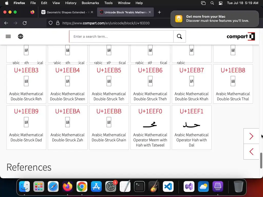Close the Unicode Block Arabic Mathematical tab
This screenshot has width=263, height=197.
click(x=150, y=12)
